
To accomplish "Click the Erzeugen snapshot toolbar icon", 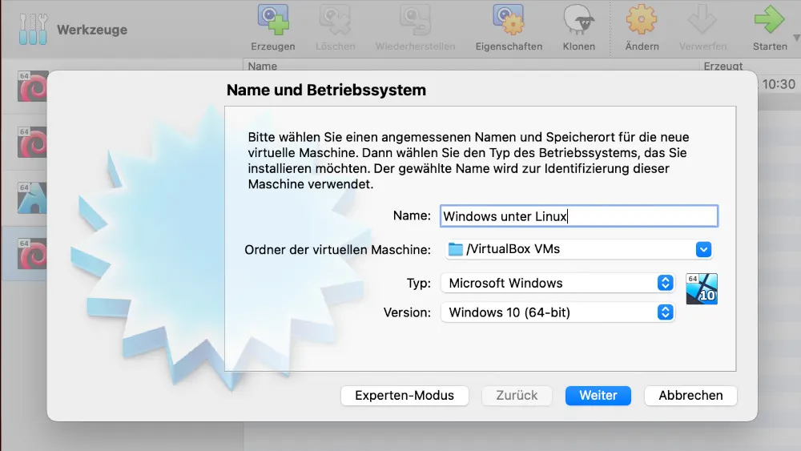I will pos(273,20).
